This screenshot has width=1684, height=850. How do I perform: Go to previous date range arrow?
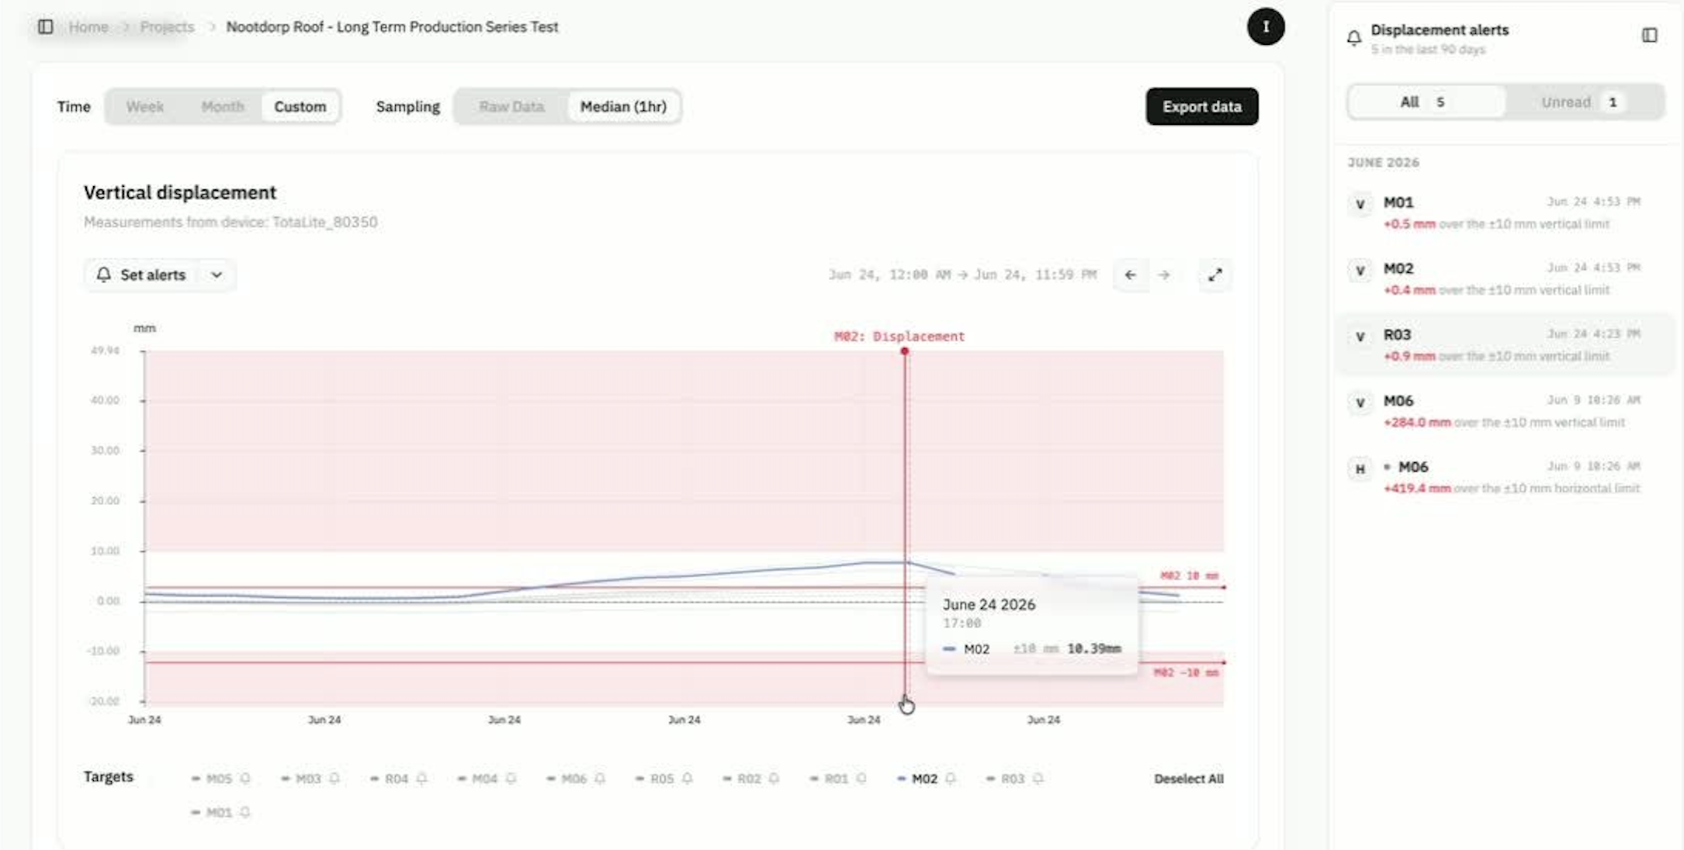[x=1130, y=275]
